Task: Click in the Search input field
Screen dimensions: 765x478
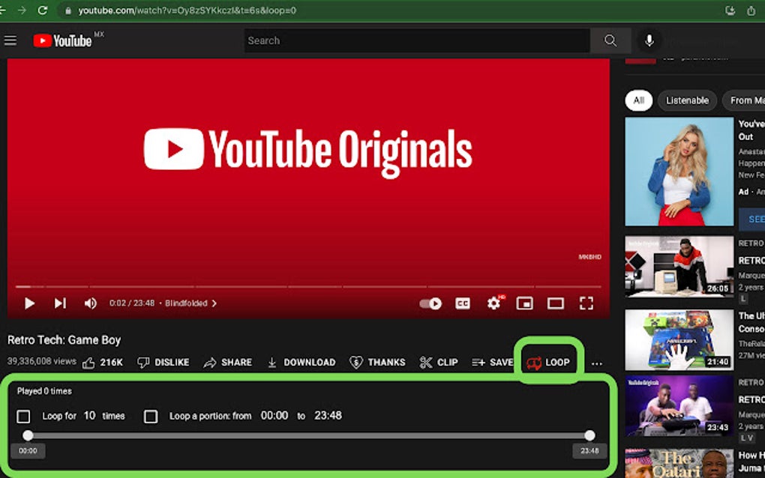Action: (x=417, y=40)
